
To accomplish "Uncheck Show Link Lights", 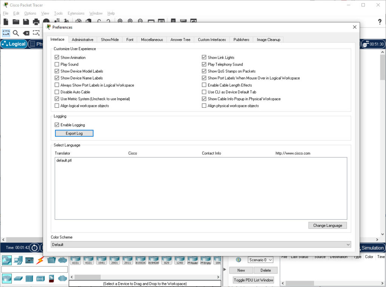I will (204, 57).
